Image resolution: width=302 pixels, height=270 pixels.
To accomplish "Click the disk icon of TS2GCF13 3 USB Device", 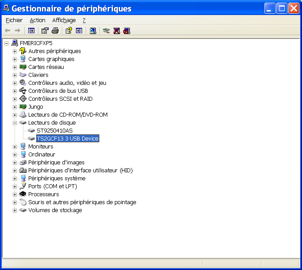I will (31, 139).
